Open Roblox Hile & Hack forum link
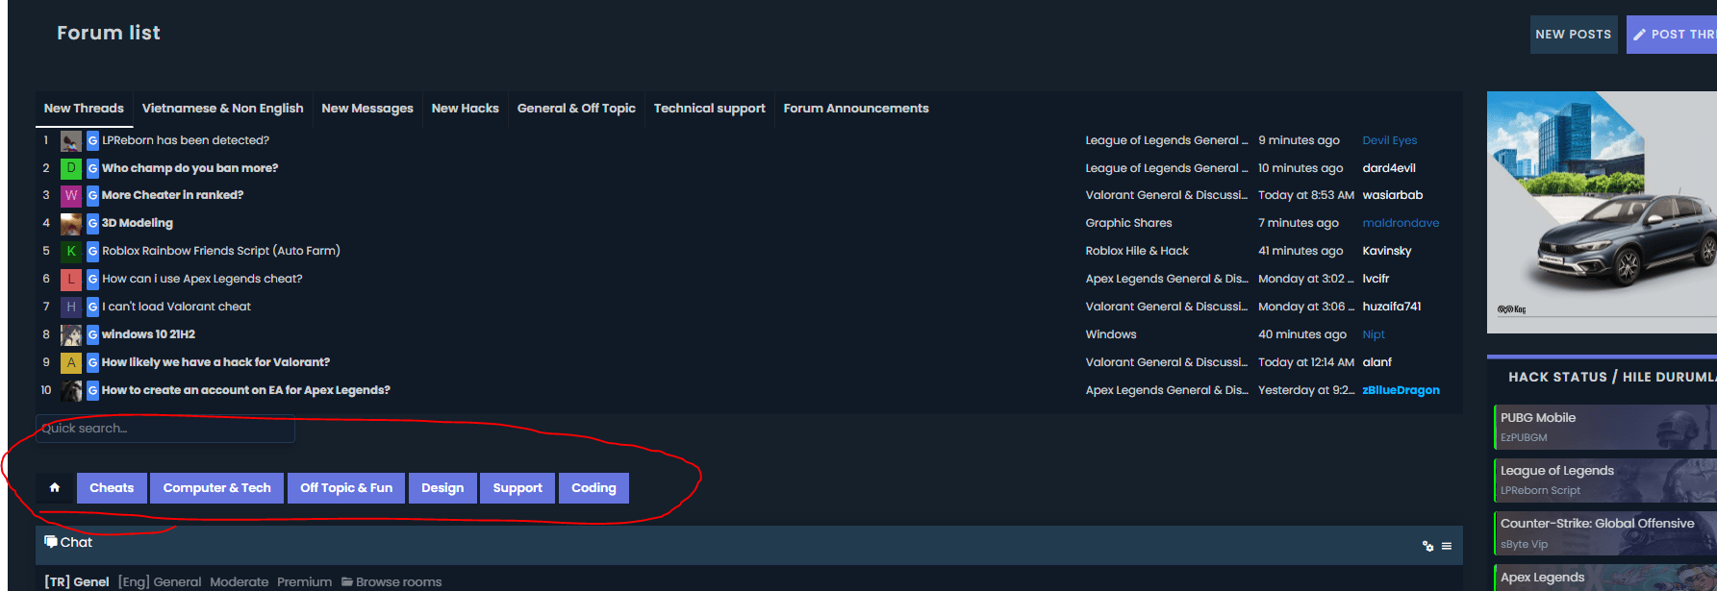 click(x=1137, y=251)
